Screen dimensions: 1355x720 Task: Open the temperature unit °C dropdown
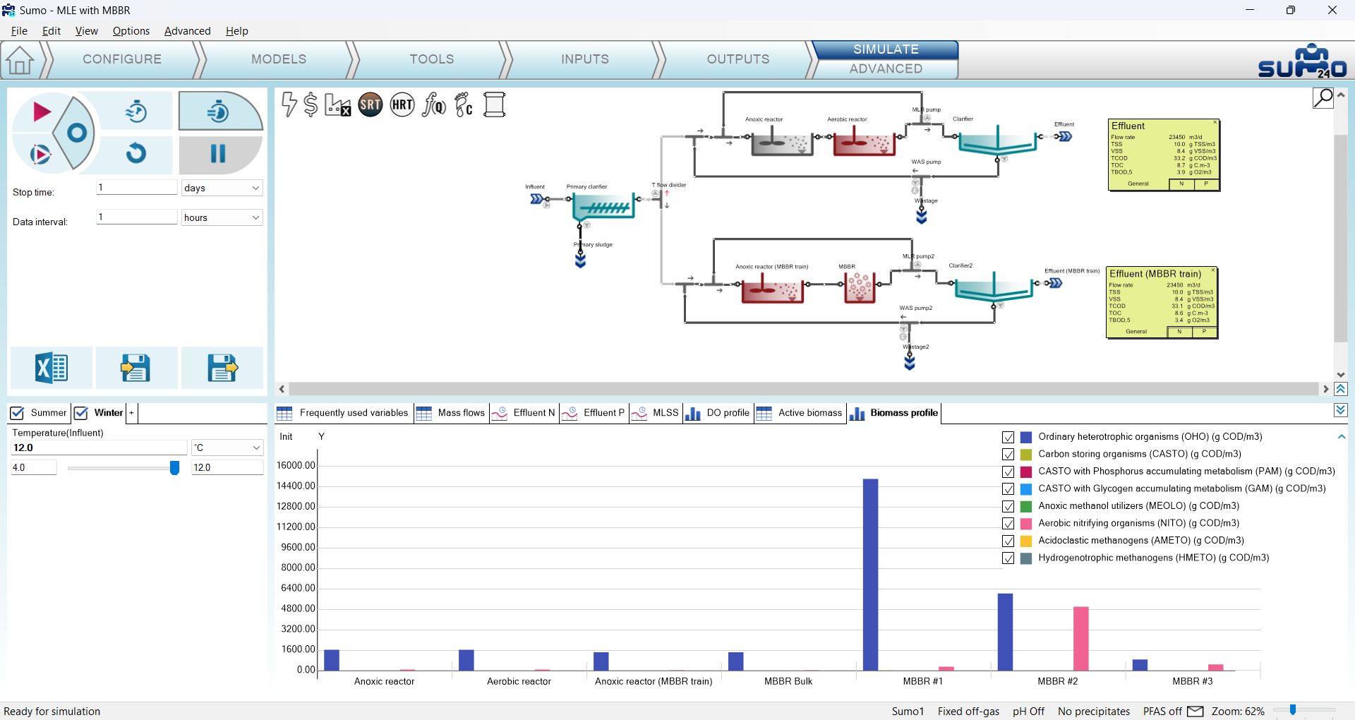227,448
